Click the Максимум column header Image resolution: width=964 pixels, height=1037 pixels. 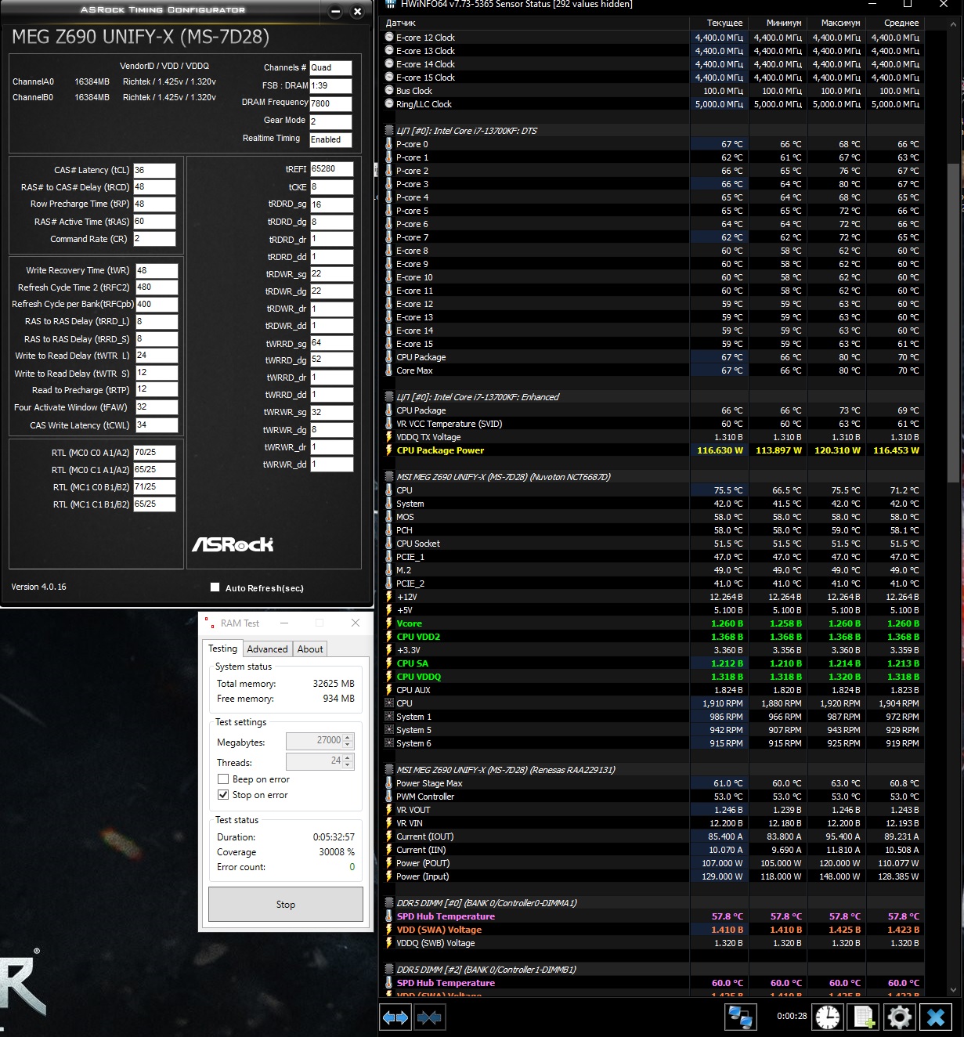coord(836,23)
